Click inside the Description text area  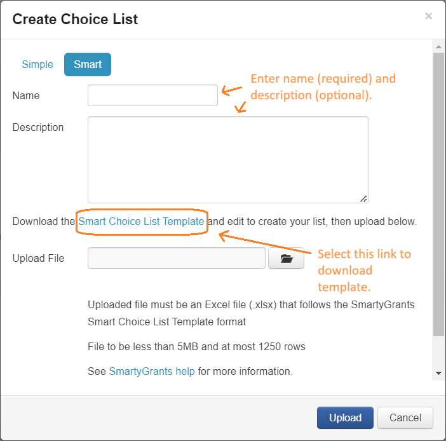[x=227, y=159]
